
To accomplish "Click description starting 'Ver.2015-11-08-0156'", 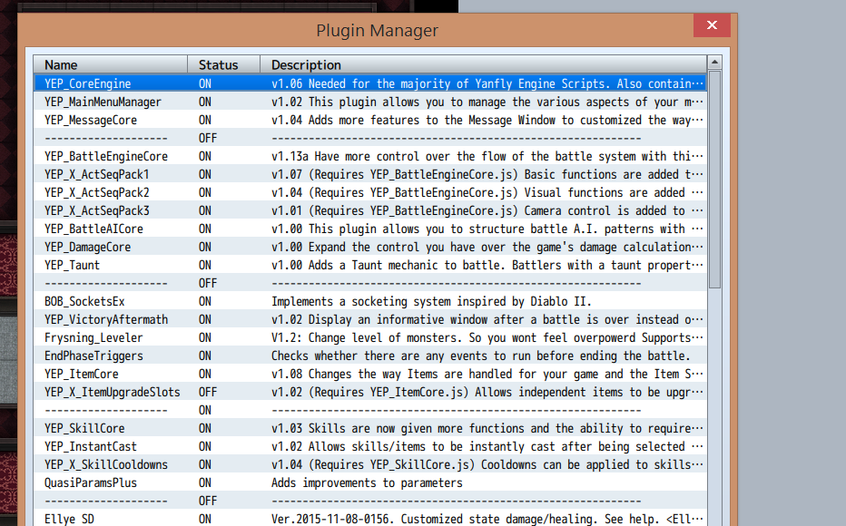I will (x=487, y=519).
